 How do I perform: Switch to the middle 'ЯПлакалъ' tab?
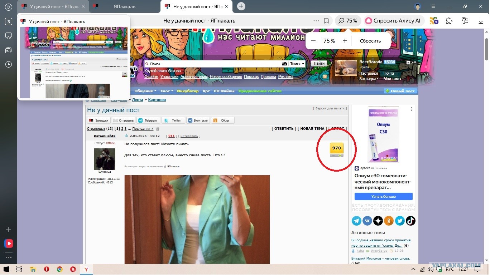(124, 6)
